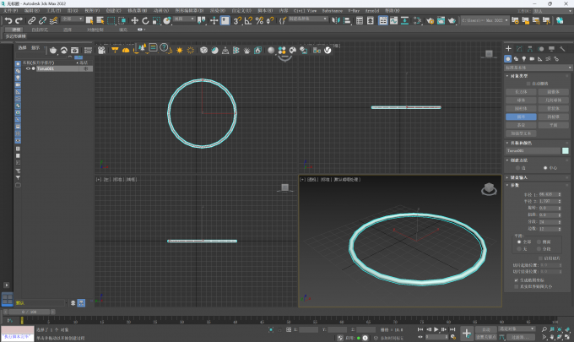
Task: Collapse the Parameters rollout header
Action: [x=517, y=187]
